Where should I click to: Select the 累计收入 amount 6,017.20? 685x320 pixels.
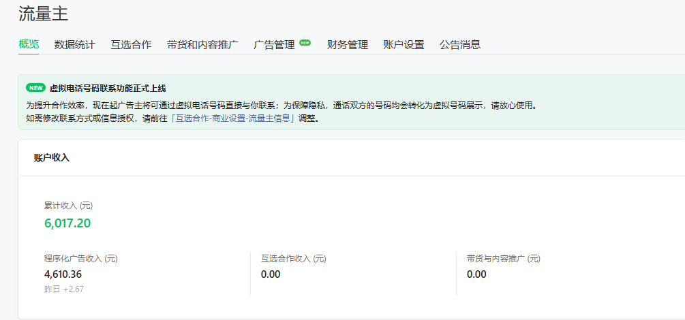click(67, 223)
